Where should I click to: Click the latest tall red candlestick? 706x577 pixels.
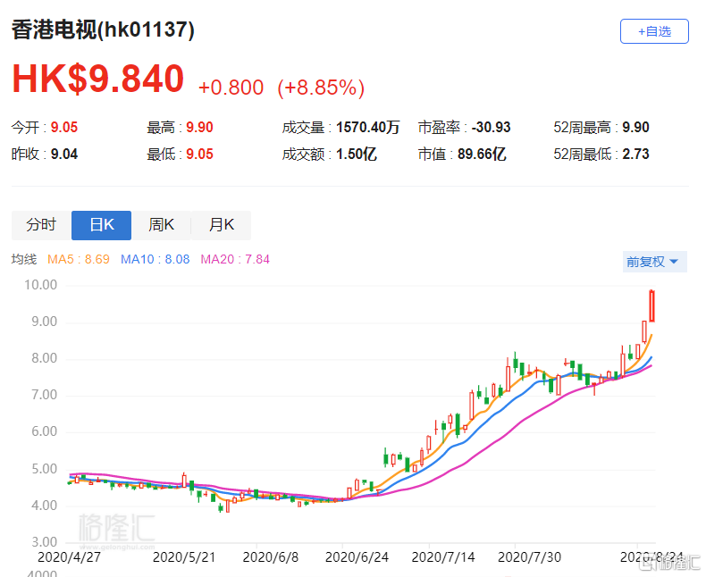[651, 306]
